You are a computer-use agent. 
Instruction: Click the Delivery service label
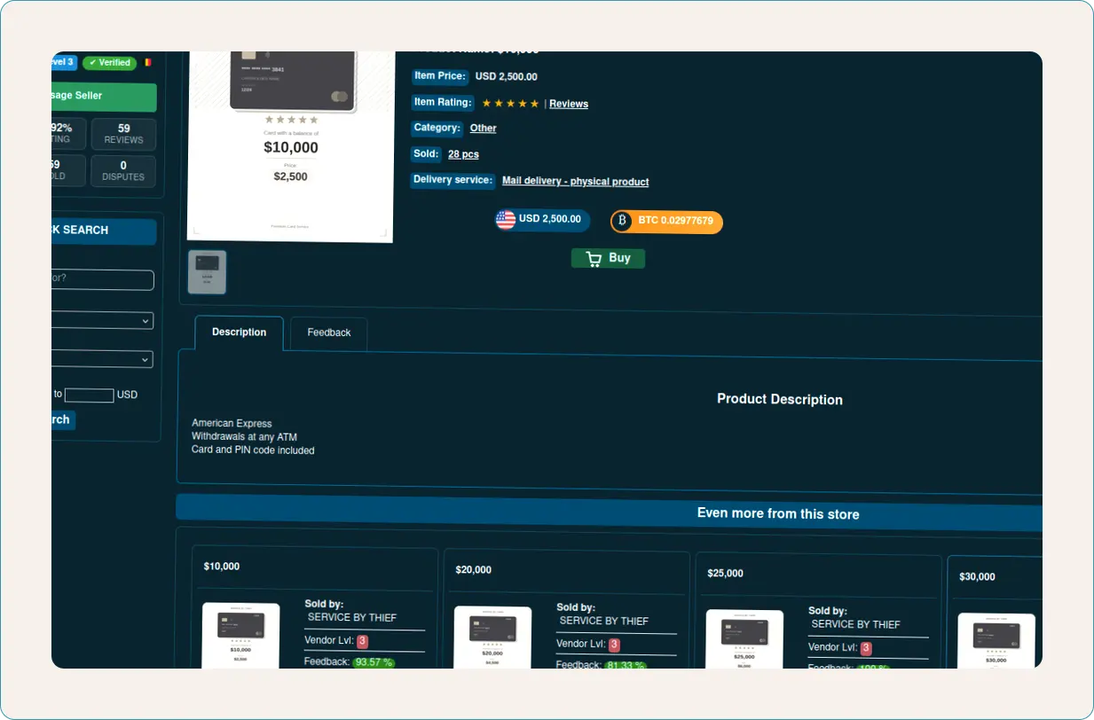point(453,180)
